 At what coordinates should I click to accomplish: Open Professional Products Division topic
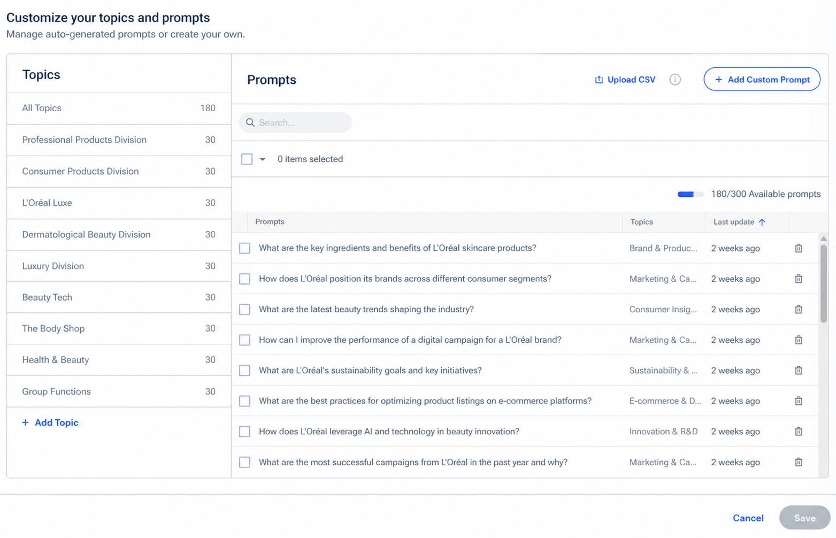coord(119,140)
